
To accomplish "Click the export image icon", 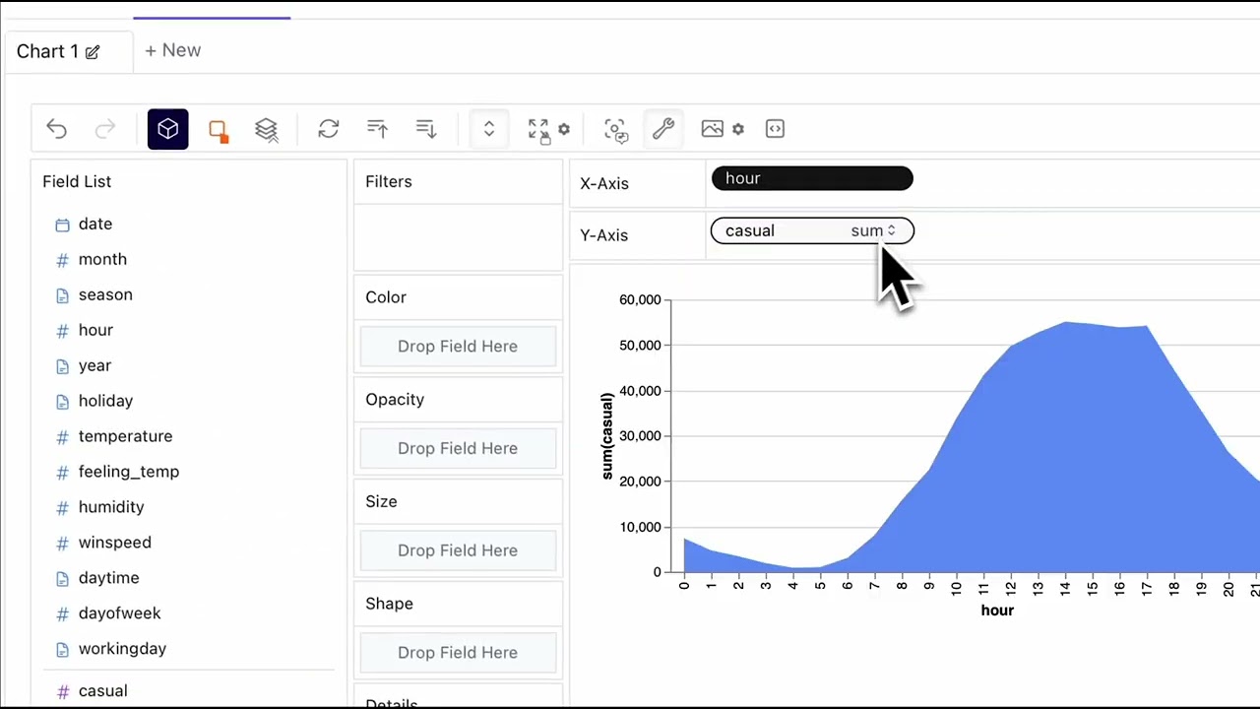I will pyautogui.click(x=713, y=129).
